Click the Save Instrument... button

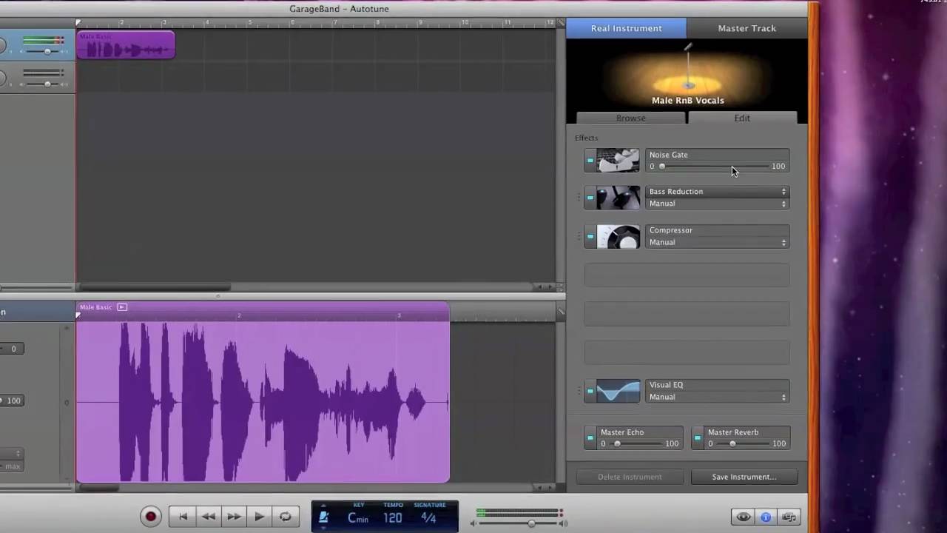pos(744,477)
